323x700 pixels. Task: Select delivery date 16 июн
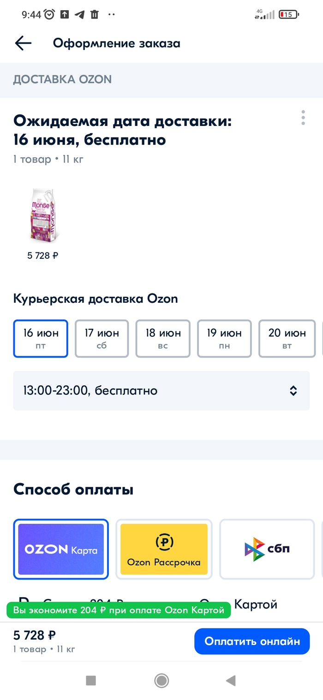pos(41,338)
